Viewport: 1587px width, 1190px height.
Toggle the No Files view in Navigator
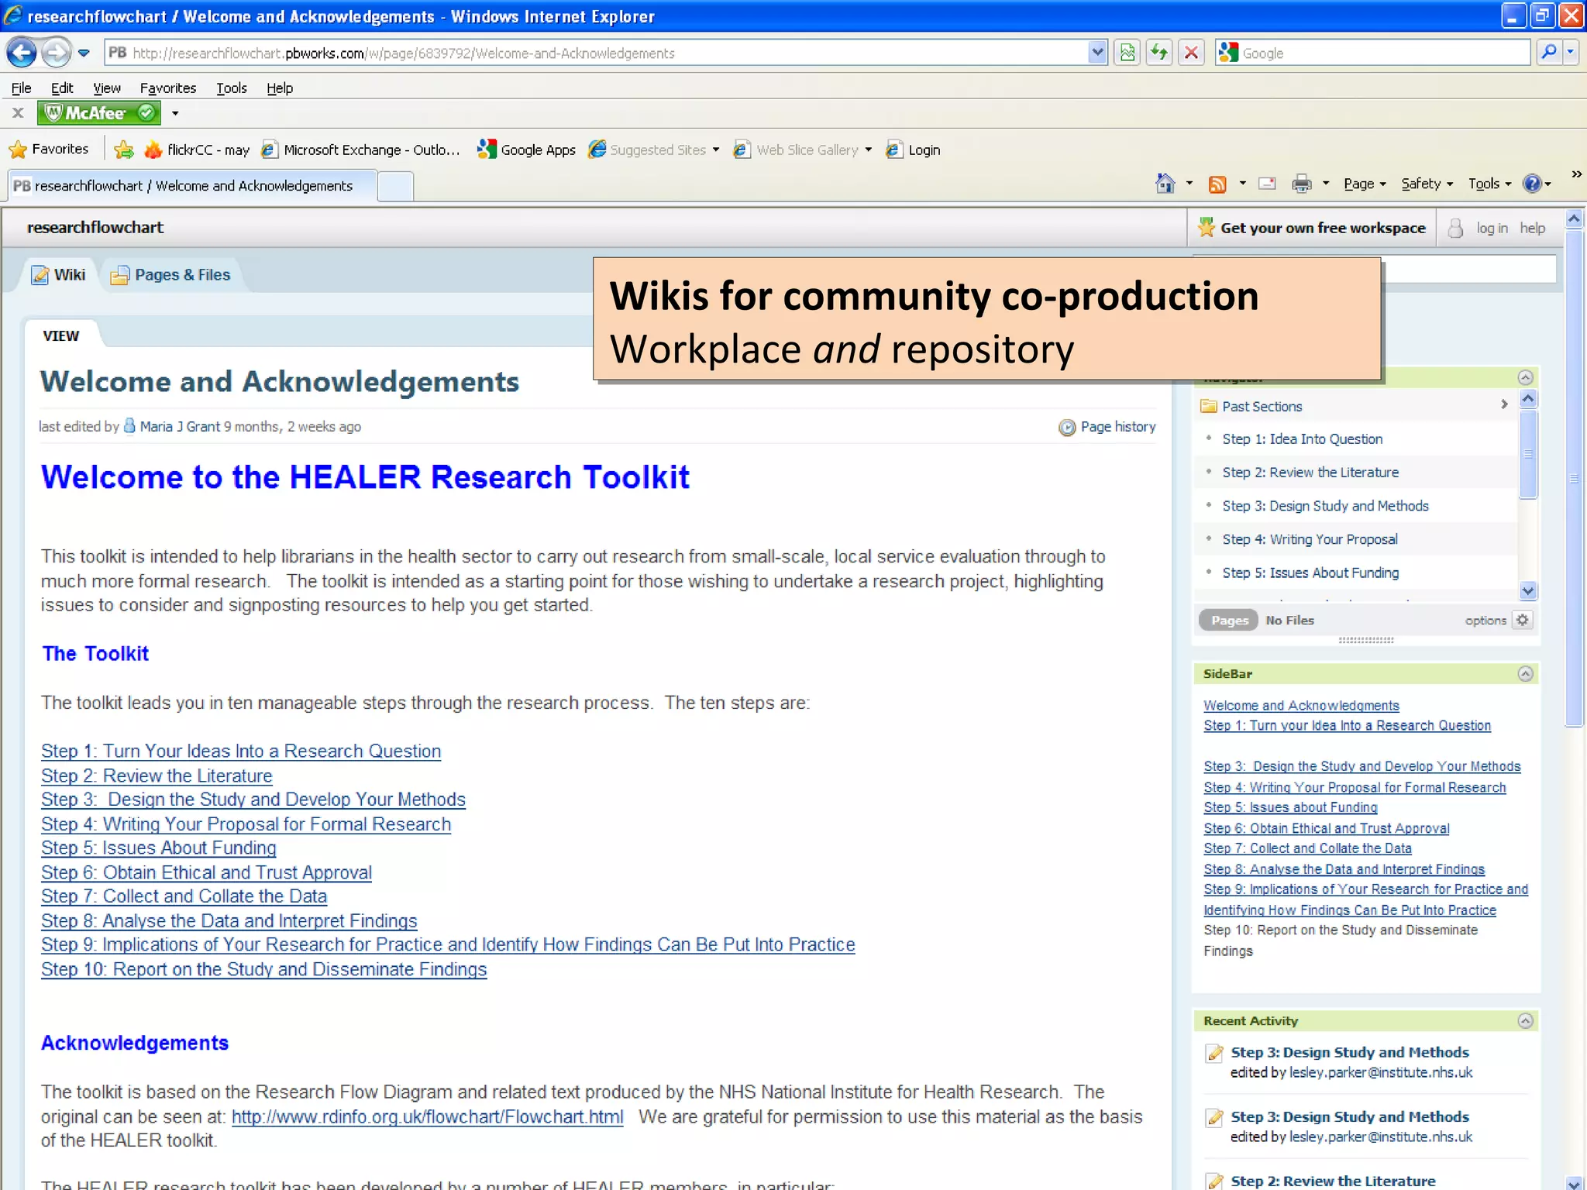[1289, 620]
